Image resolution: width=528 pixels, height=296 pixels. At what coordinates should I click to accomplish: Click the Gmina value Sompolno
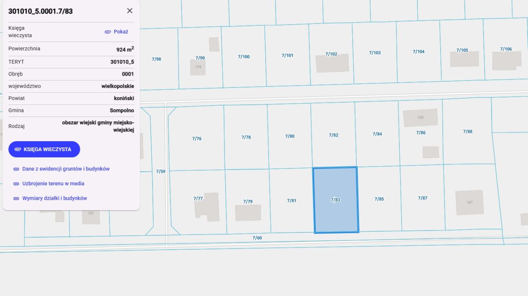(x=122, y=111)
